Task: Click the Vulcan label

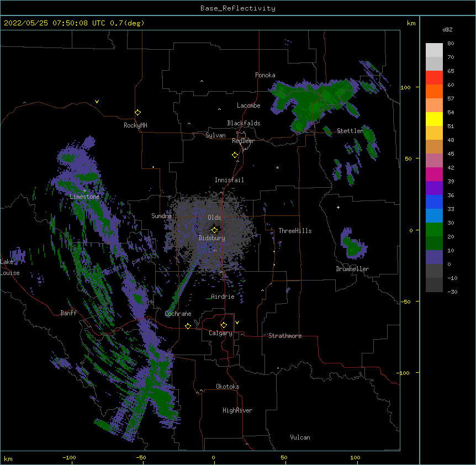Action: [300, 437]
